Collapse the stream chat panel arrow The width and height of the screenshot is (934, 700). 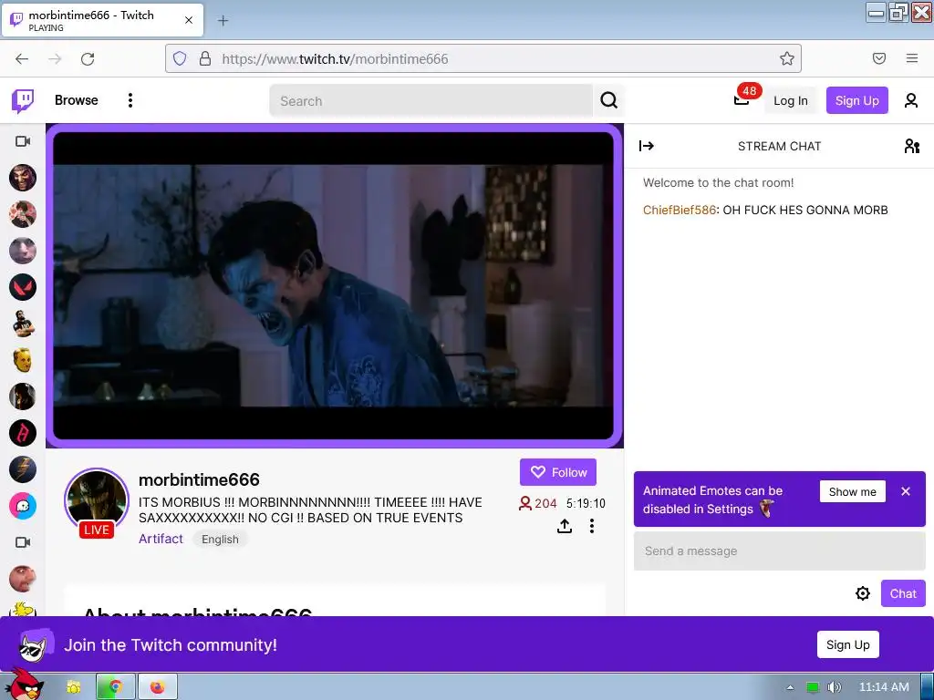647,146
